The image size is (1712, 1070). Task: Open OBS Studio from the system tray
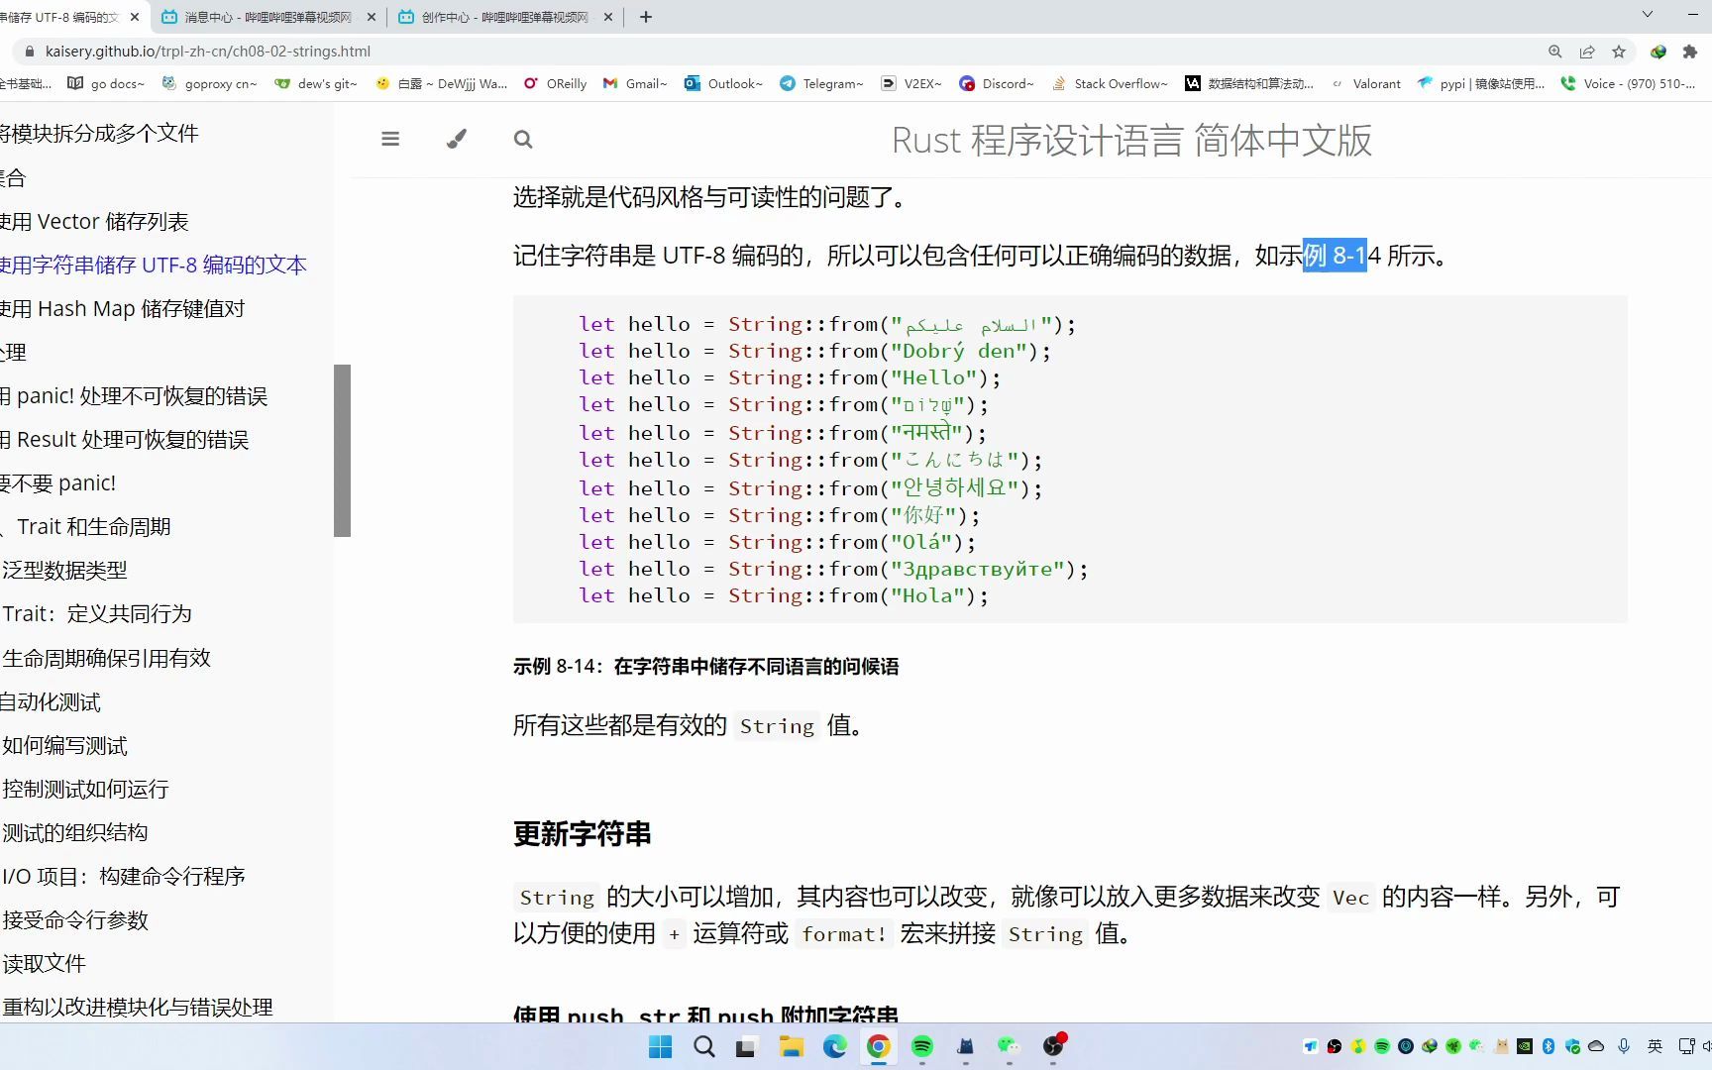1334,1046
